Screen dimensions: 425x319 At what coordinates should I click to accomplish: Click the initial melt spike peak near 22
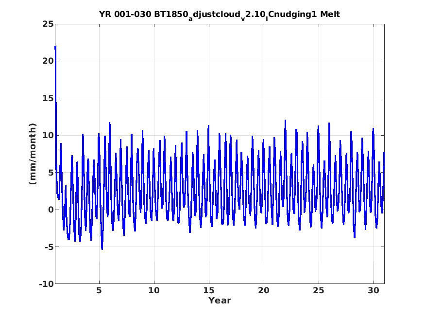(x=55, y=47)
